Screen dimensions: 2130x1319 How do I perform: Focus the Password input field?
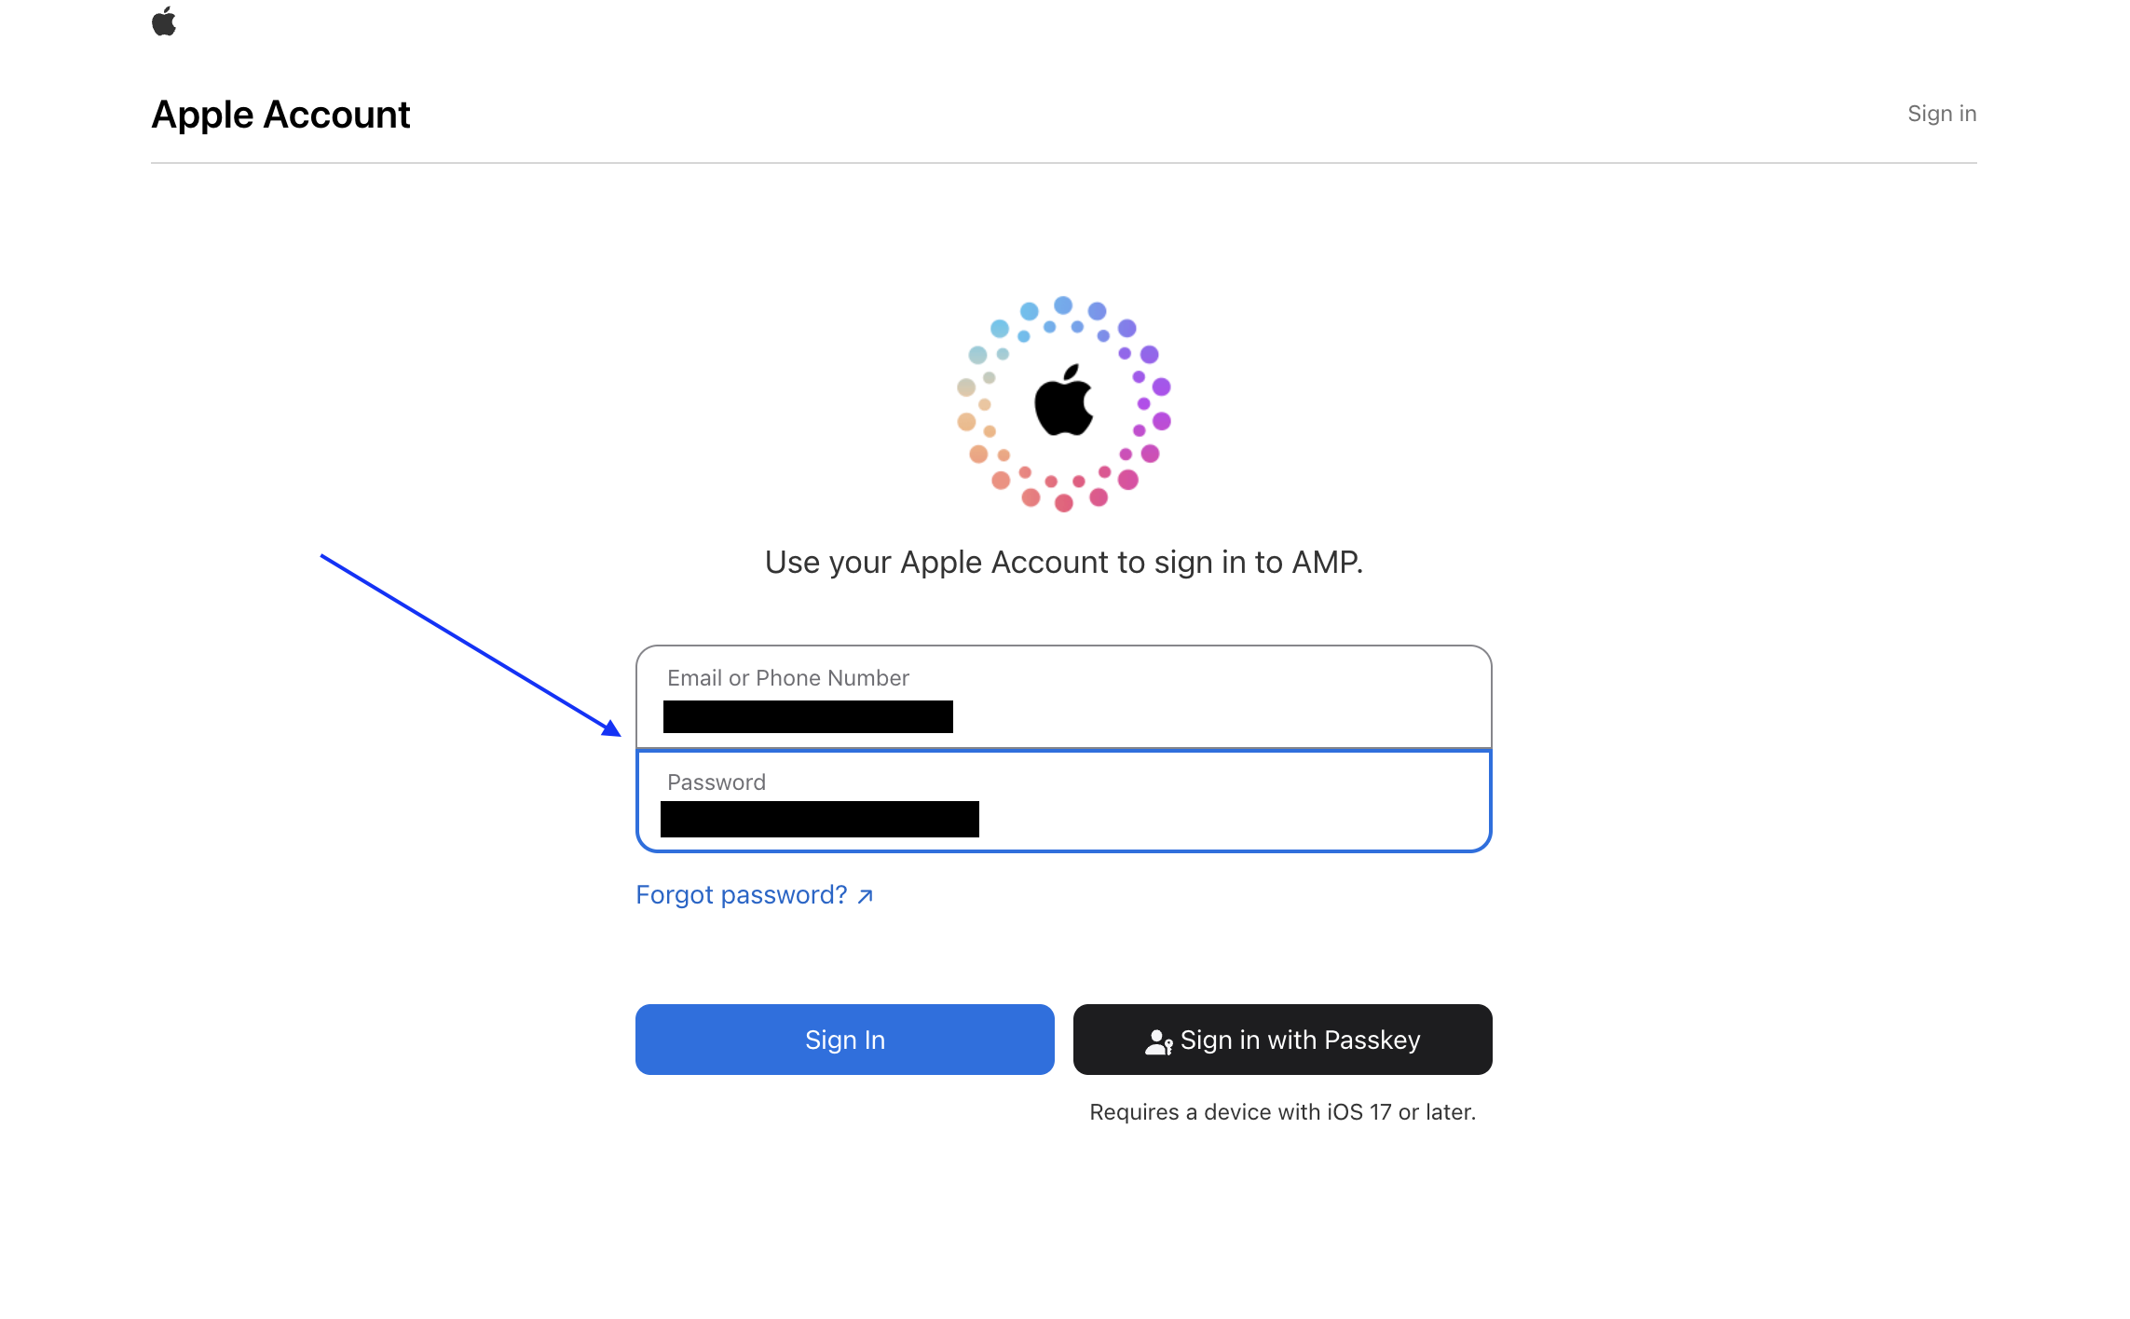(x=1063, y=801)
